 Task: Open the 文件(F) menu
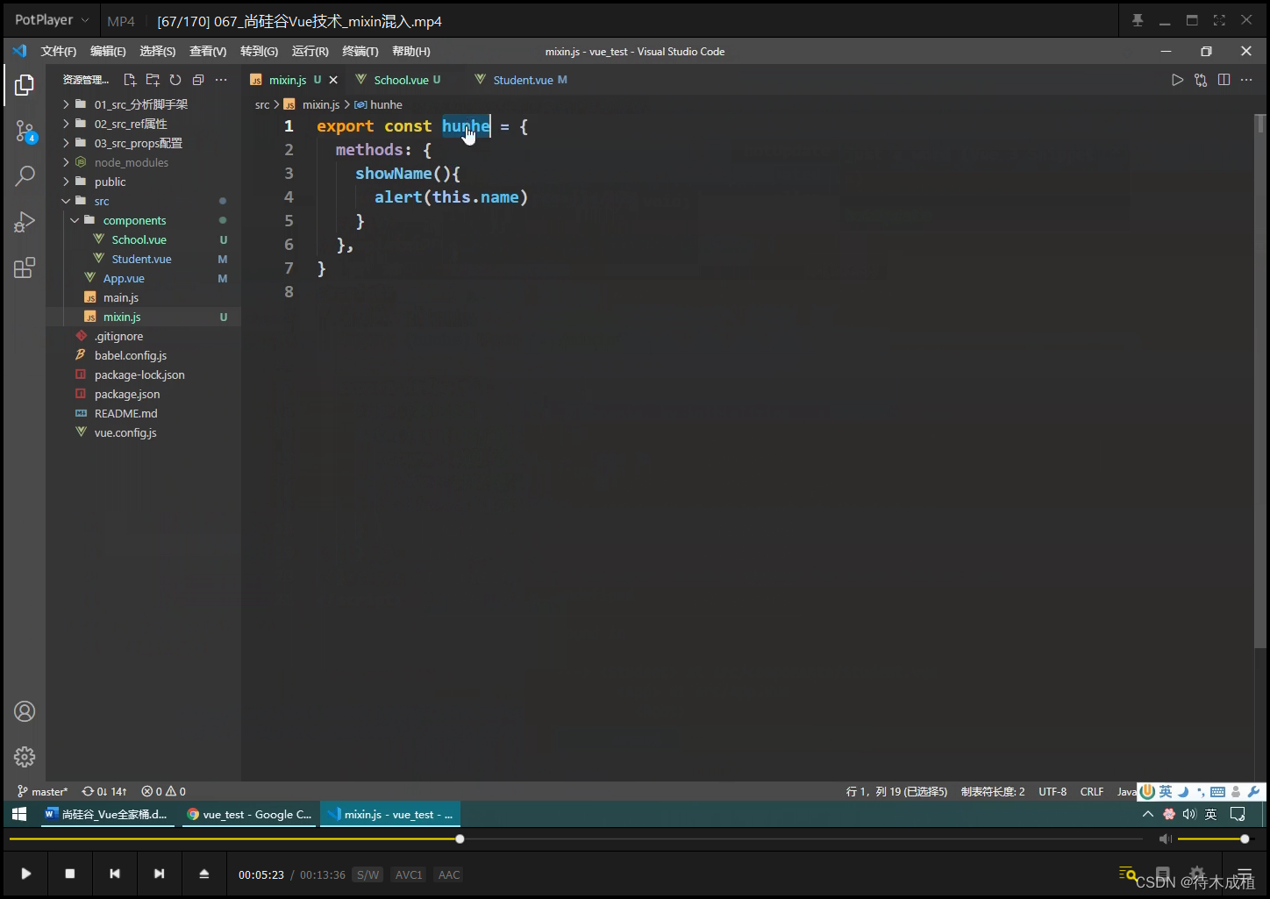click(x=59, y=52)
